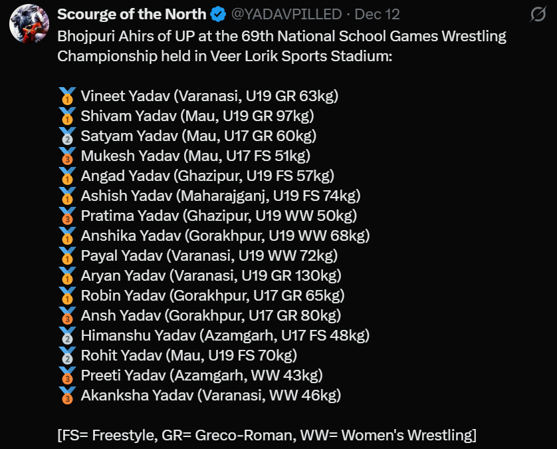Image resolution: width=557 pixels, height=449 pixels.
Task: Click the bronze medal next to Akanksha Yadav
Action: point(67,396)
